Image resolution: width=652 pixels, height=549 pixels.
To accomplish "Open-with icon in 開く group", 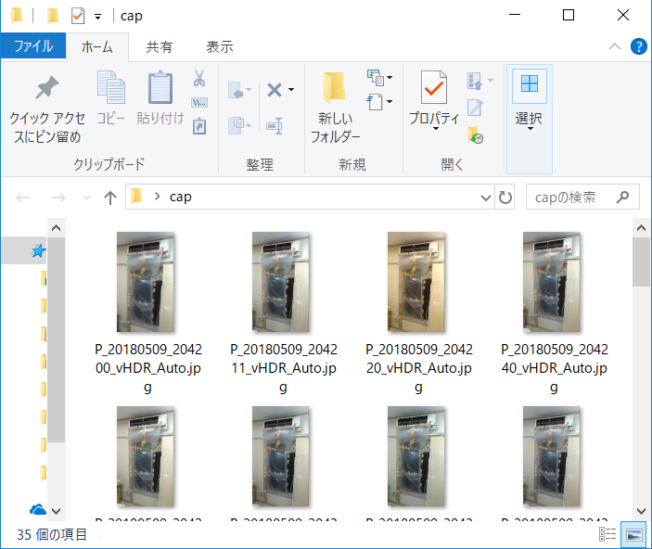I will 475,81.
